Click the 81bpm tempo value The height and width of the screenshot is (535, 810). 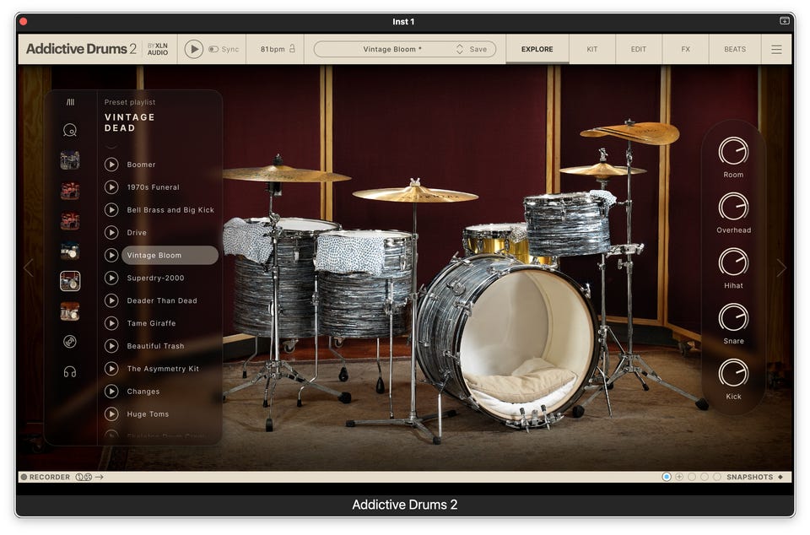pos(273,49)
